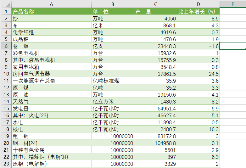Click the production value 3329
The width and height of the screenshot is (246, 168).
(156, 164)
